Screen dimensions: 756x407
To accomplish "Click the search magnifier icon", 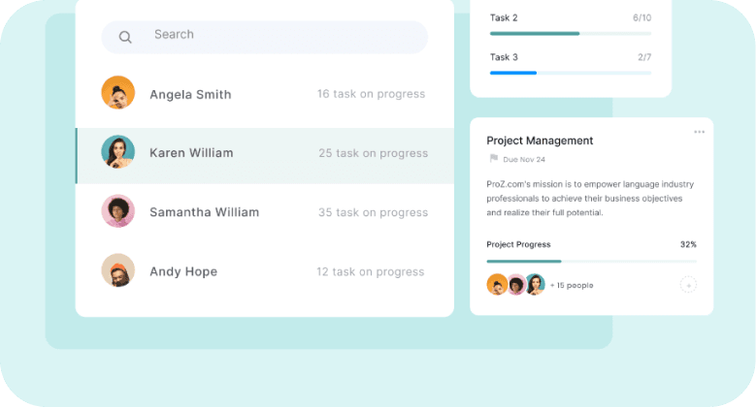I will pos(125,37).
